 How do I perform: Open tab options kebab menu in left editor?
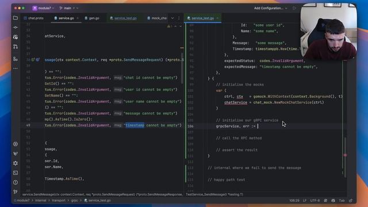point(179,18)
